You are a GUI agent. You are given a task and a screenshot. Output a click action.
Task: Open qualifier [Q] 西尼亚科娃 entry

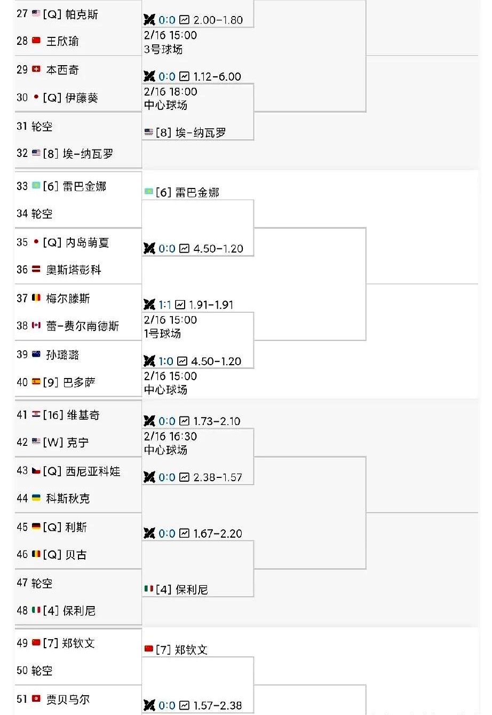click(81, 471)
